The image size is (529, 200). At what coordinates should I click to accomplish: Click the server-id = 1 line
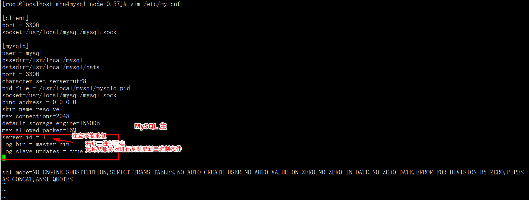click(24, 137)
